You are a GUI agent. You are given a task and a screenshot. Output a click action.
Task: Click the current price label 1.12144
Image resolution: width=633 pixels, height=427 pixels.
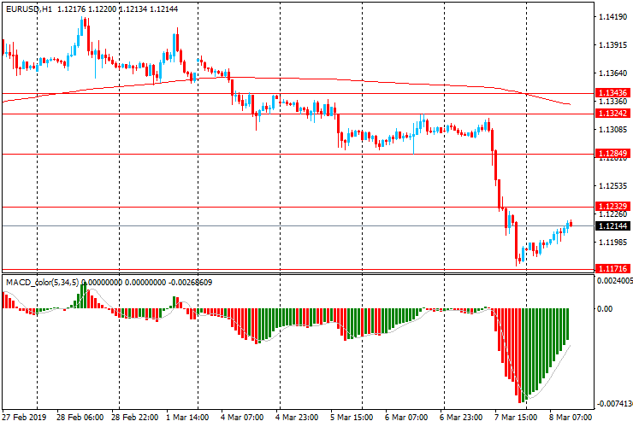612,225
